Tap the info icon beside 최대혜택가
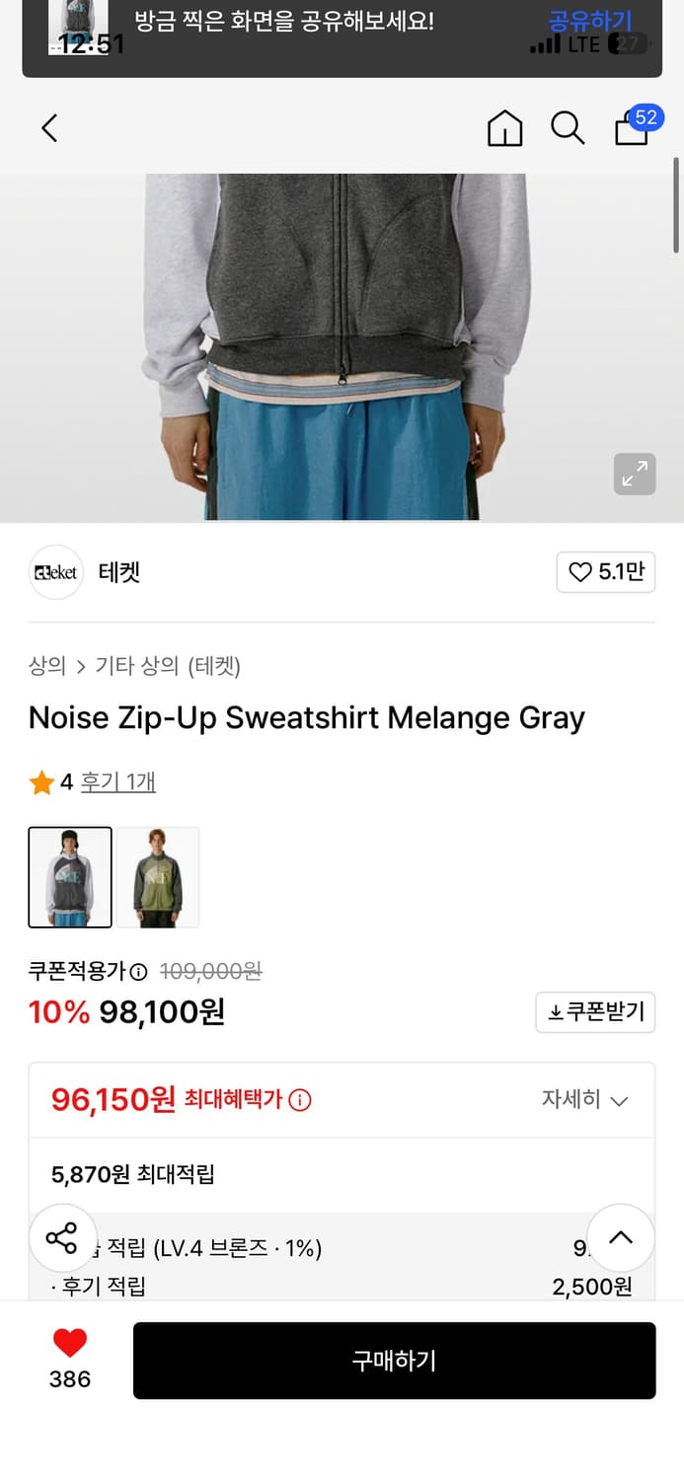Image resolution: width=684 pixels, height=1480 pixels. pos(300,1099)
